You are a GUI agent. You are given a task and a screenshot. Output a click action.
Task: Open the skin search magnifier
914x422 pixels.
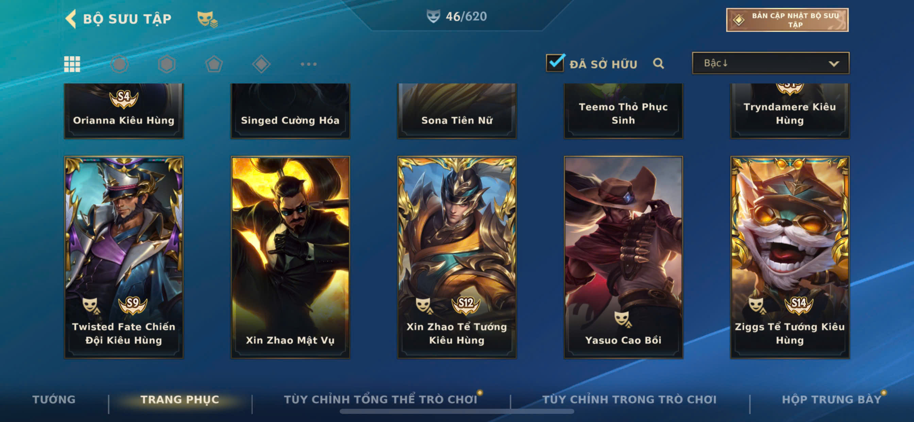(659, 64)
